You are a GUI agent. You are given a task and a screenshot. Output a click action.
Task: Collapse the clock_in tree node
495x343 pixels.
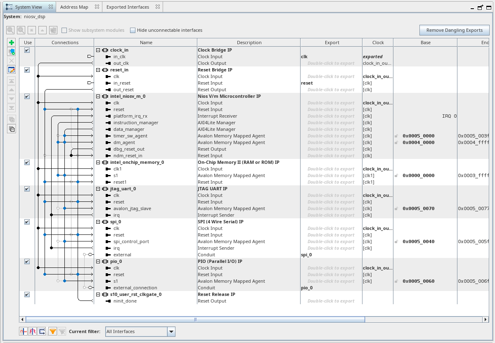point(98,50)
